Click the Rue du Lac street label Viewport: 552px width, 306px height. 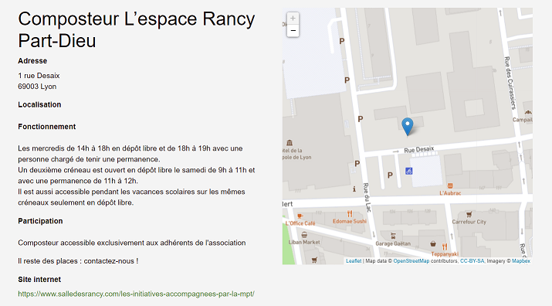367,197
